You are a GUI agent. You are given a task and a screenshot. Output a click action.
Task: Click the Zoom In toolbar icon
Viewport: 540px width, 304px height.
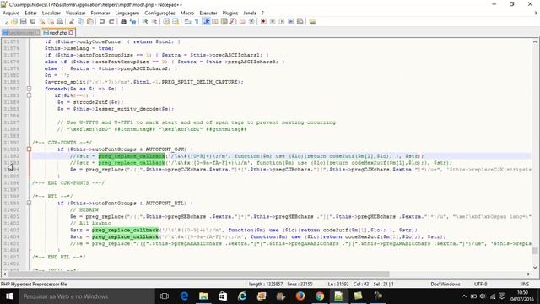tap(145, 22)
